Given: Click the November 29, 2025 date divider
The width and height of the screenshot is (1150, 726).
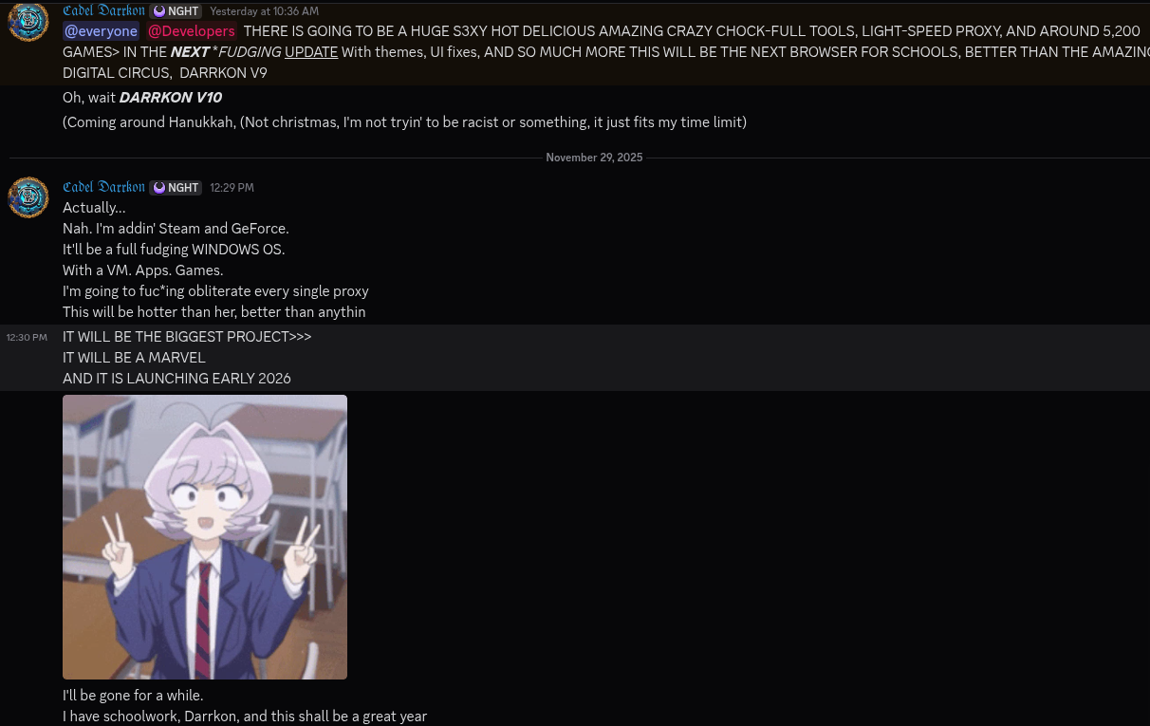Looking at the screenshot, I should pos(594,158).
